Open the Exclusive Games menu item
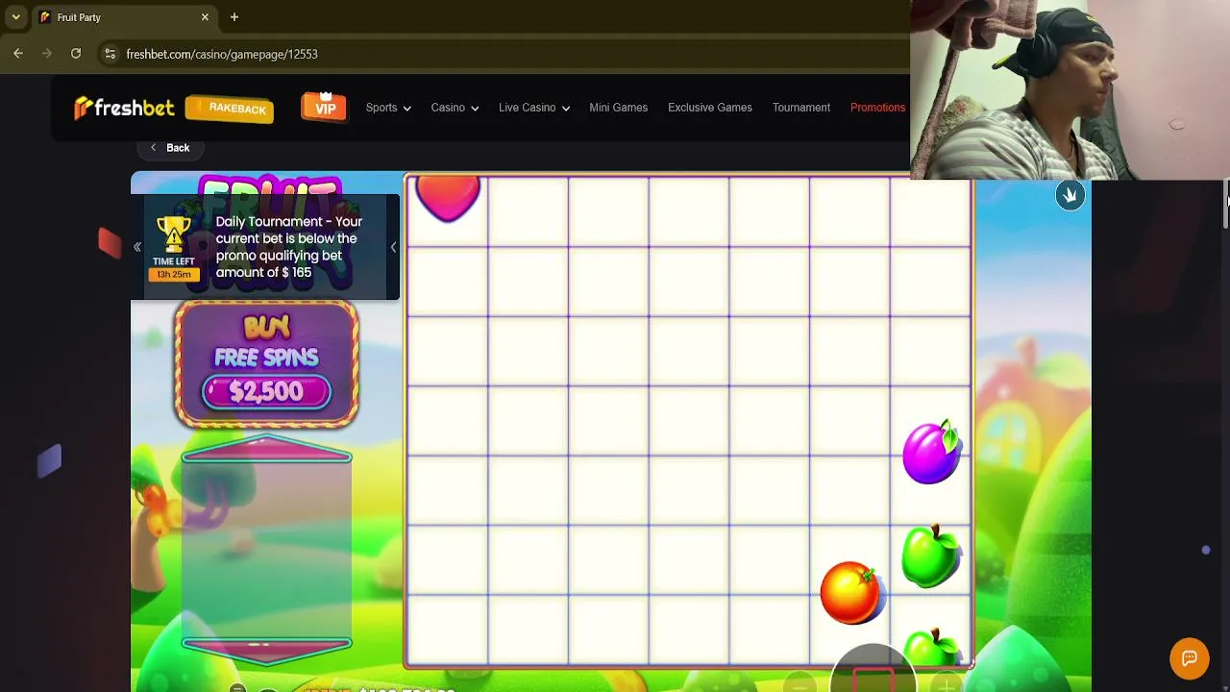 [710, 108]
